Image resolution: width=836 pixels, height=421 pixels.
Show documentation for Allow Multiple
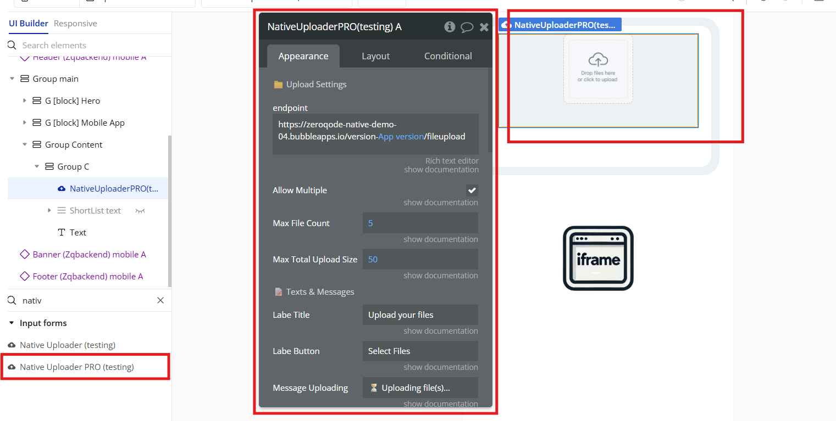click(441, 203)
